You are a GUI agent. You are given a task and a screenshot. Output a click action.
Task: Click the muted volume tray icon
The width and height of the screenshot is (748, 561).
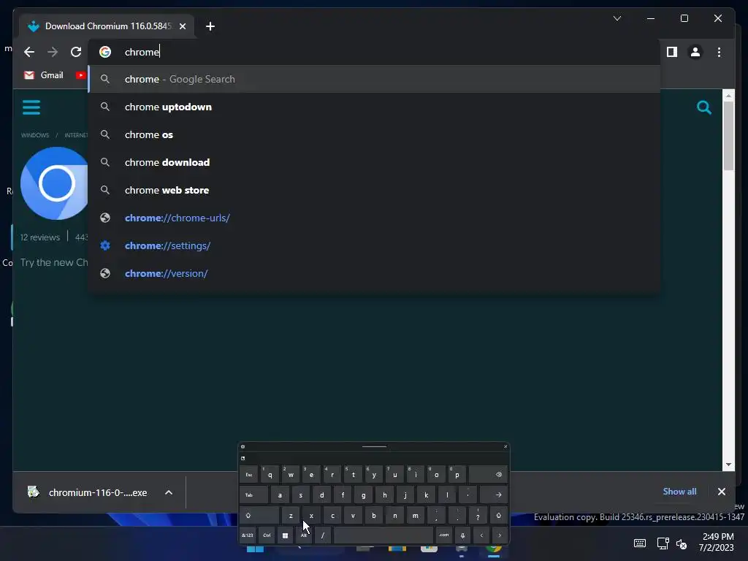[x=682, y=543]
